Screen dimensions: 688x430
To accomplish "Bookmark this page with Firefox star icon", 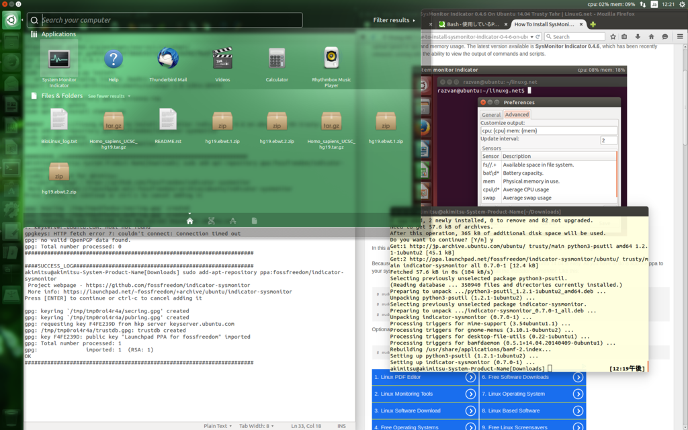I will pyautogui.click(x=613, y=37).
